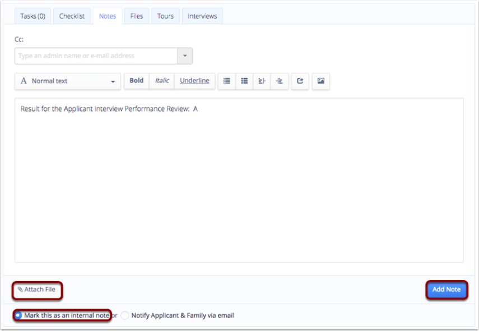Click the insert link share icon
Screen dimensions: 479x331
(300, 81)
